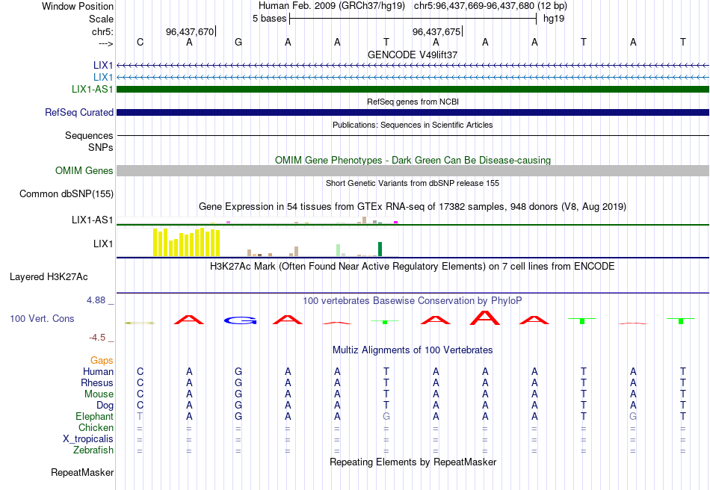
Task: Click the light blue LIX1 transcript label
Action: click(103, 78)
